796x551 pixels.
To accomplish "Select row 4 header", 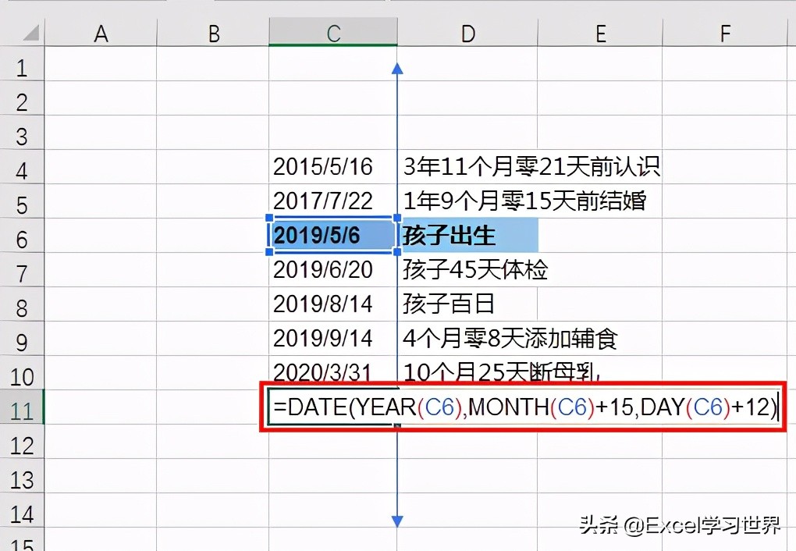I will click(22, 166).
